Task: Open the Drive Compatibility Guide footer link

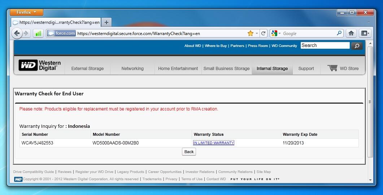Action: [x=34, y=172]
